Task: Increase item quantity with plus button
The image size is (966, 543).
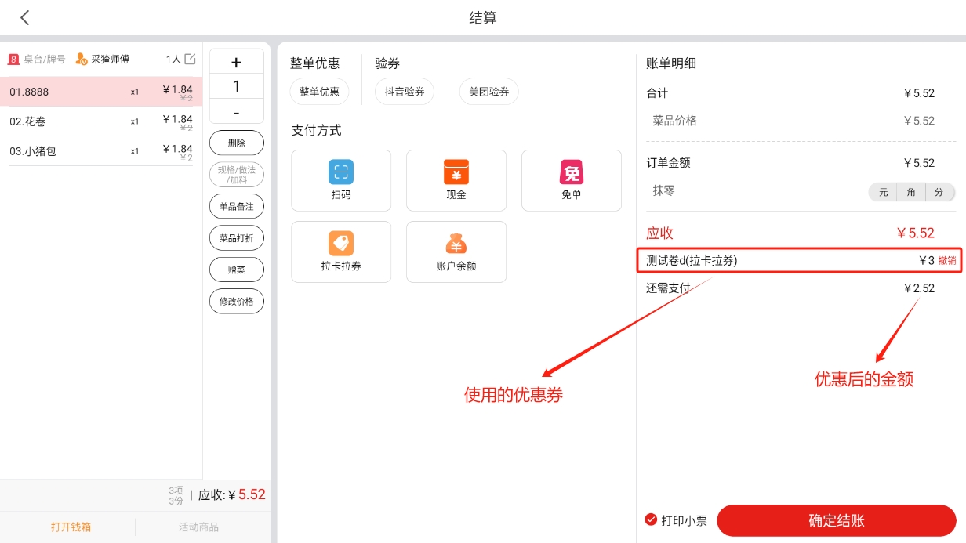Action: [236, 63]
